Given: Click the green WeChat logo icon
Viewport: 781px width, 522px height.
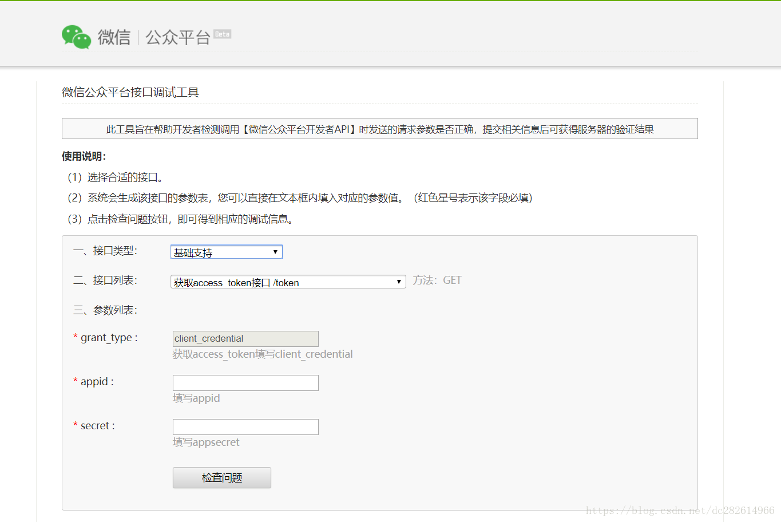Looking at the screenshot, I should pos(77,37).
